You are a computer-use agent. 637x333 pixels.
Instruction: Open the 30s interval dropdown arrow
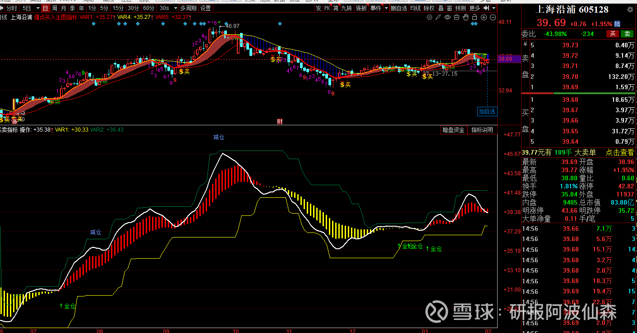coord(174,8)
